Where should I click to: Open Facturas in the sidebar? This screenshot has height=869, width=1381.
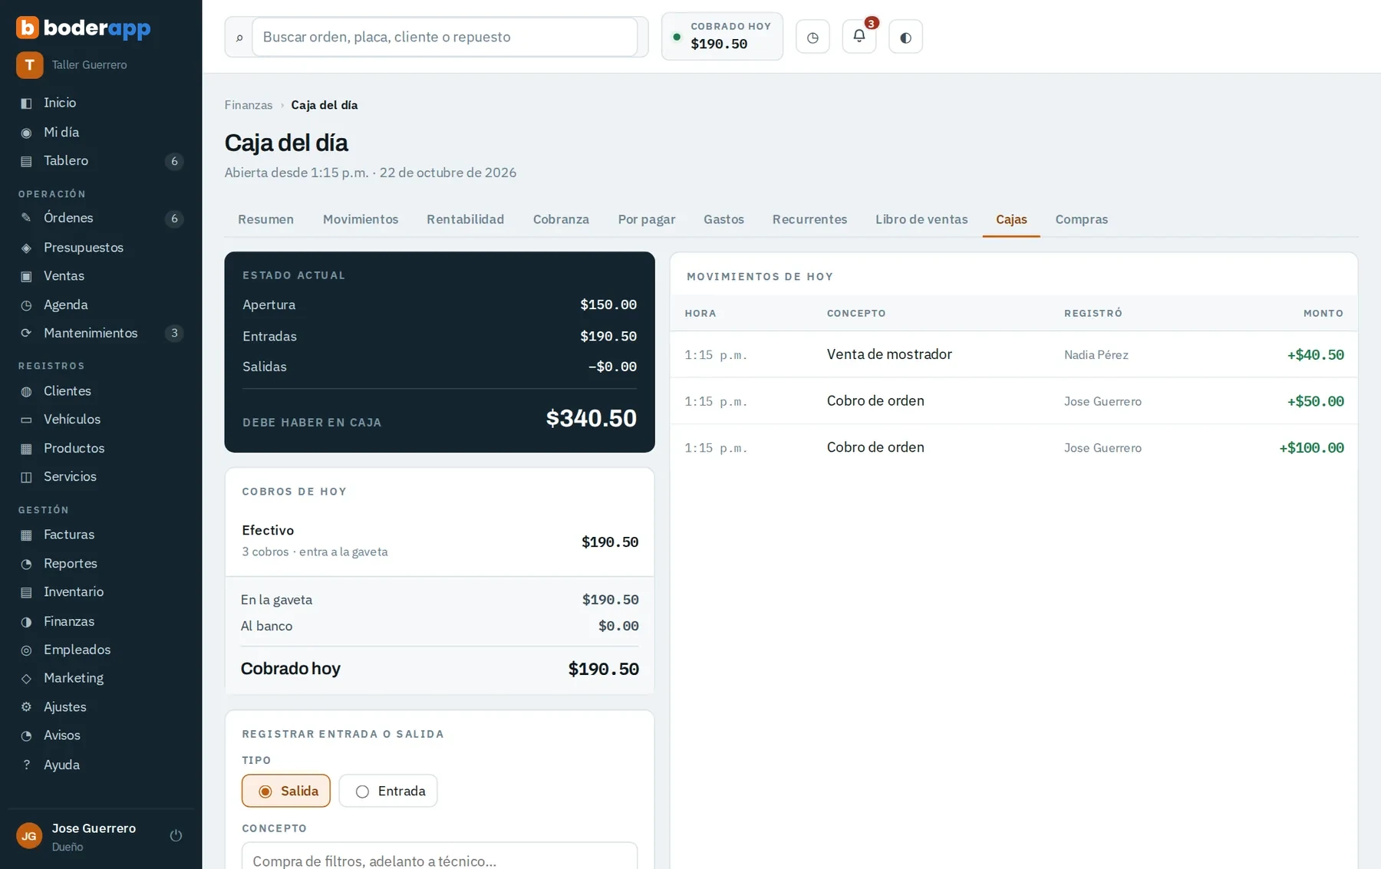click(101, 535)
